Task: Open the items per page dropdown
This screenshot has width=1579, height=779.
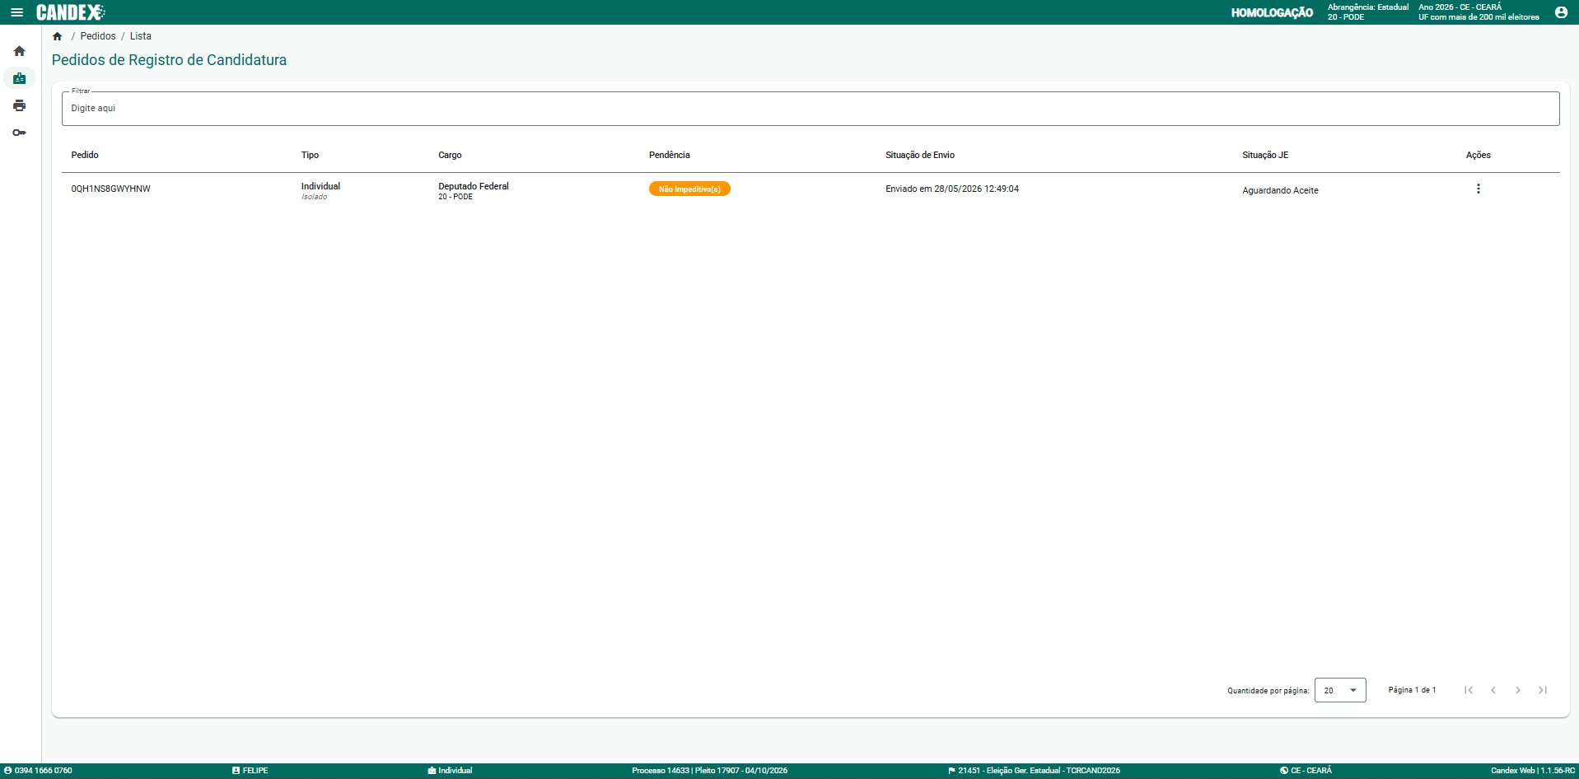Action: [1340, 690]
